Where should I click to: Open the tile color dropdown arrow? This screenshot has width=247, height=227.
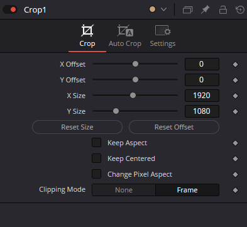pos(163,9)
